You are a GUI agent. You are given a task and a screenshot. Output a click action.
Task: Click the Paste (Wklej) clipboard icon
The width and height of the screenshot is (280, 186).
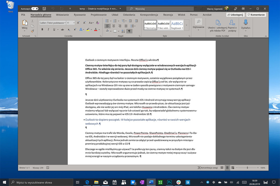pyautogui.click(x=25, y=23)
